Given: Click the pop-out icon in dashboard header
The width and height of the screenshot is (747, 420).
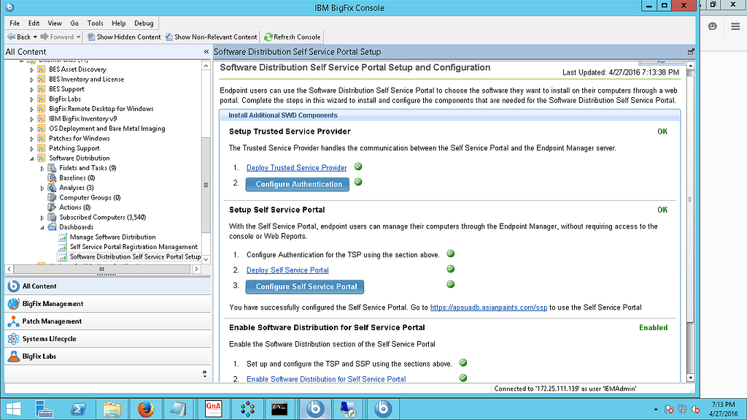Looking at the screenshot, I should (x=690, y=52).
